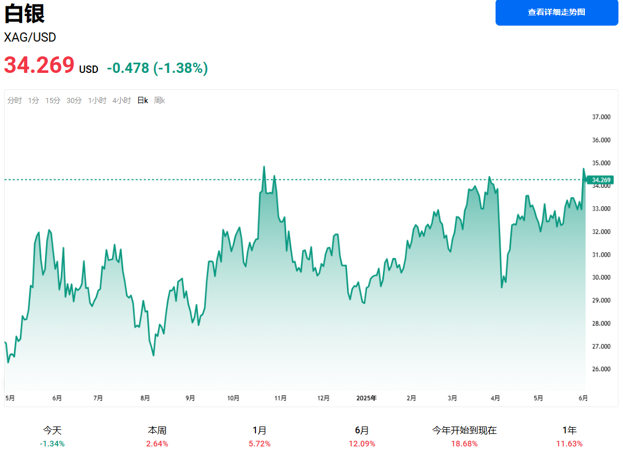Select the 1年 performance period
Viewport: 623px width, 451px height.
click(x=569, y=436)
